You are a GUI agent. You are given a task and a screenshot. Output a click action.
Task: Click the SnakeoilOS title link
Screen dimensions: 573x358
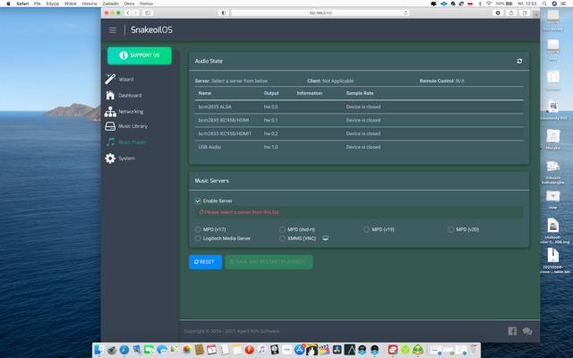pos(151,30)
